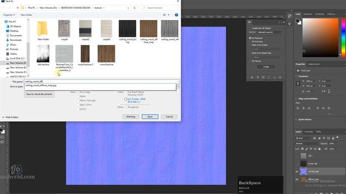Collapse the Align and Distribute section

point(296,99)
